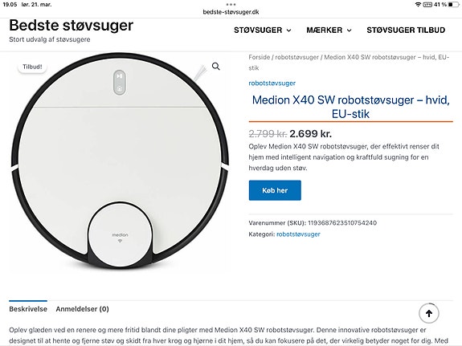Open robotstøvsuger breadcrumb link
This screenshot has height=346, width=462.
point(296,57)
